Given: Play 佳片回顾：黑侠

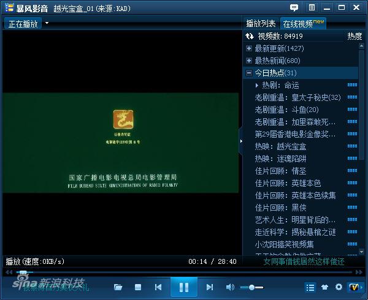Looking at the screenshot, I should click(280, 208).
